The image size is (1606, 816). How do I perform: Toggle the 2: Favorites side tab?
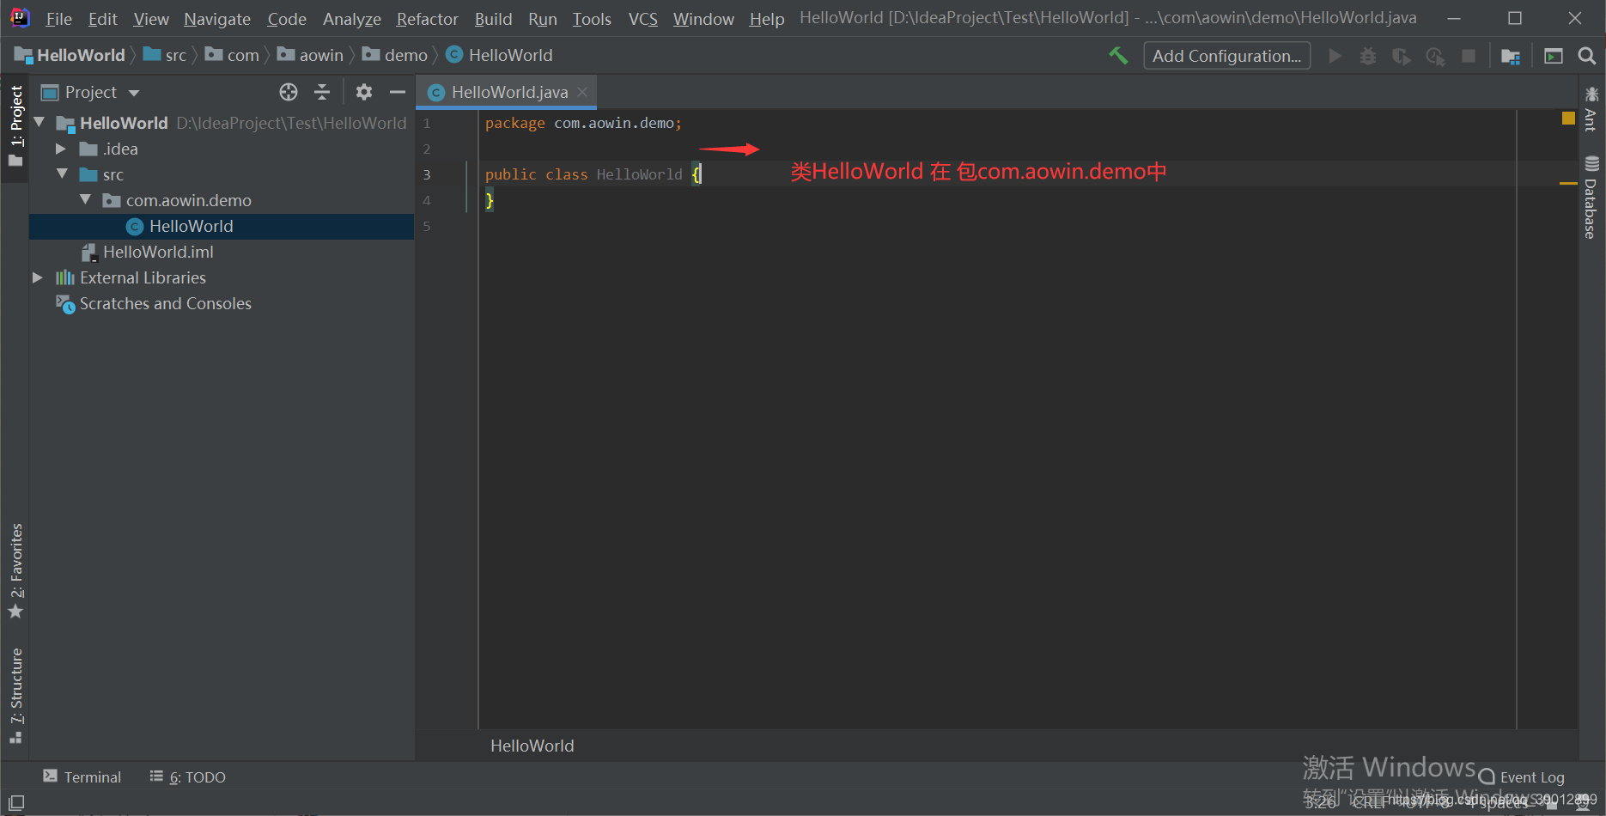pos(15,570)
